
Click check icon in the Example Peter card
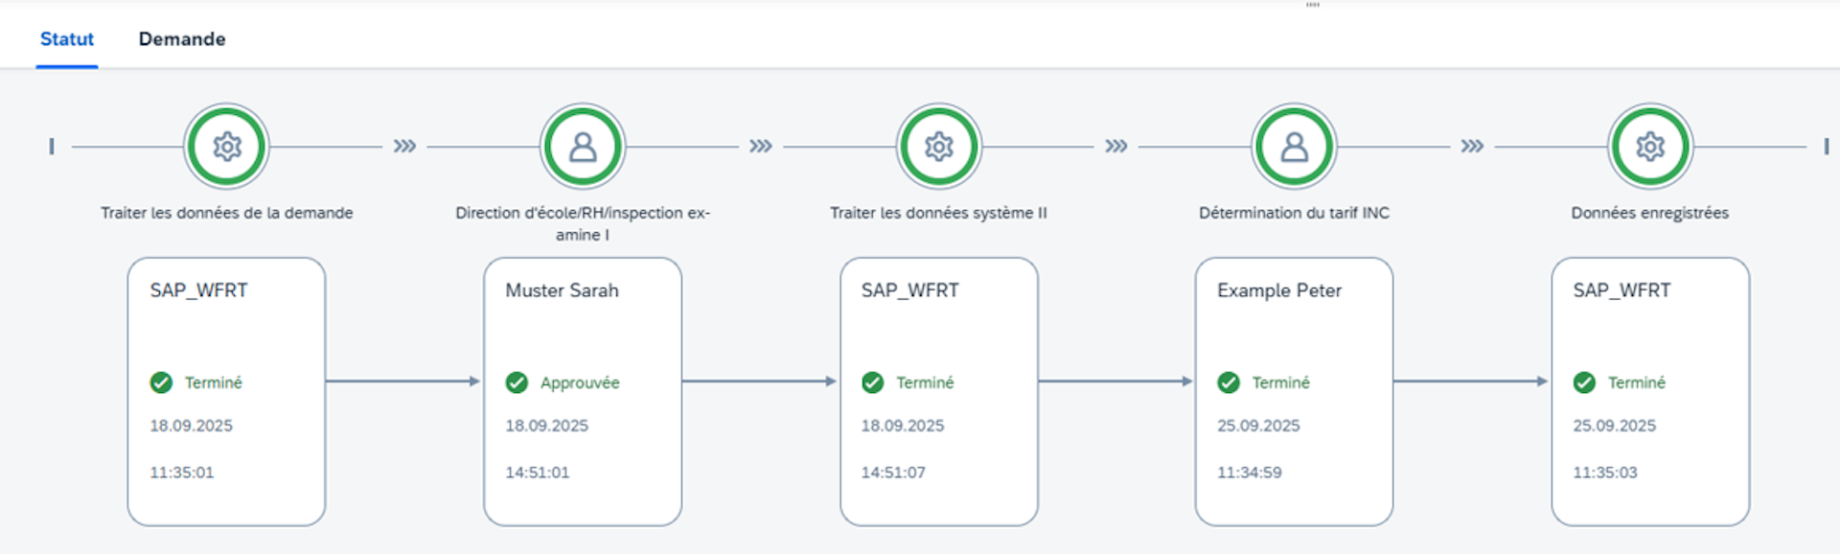(x=1229, y=382)
